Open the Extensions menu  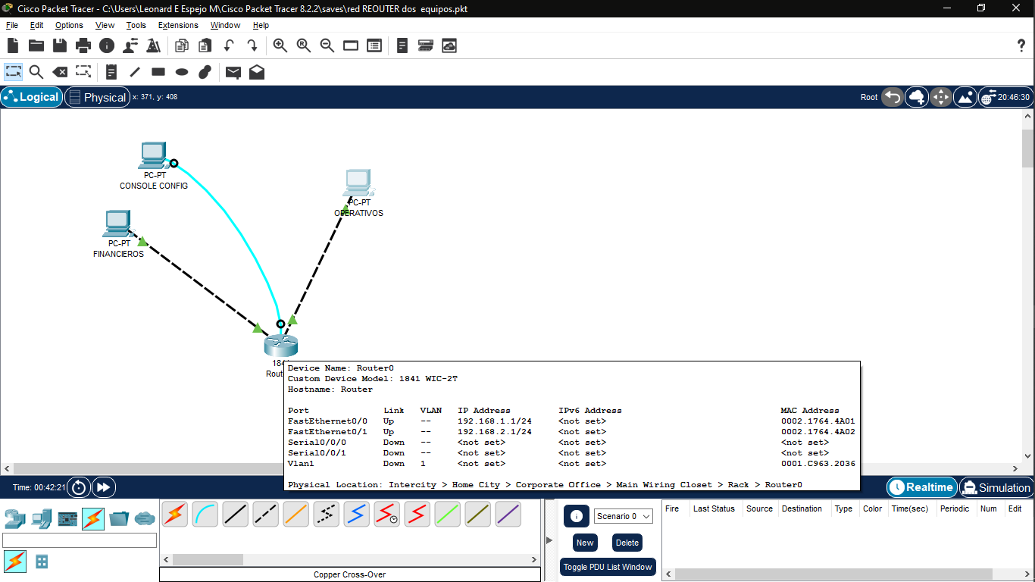[178, 25]
